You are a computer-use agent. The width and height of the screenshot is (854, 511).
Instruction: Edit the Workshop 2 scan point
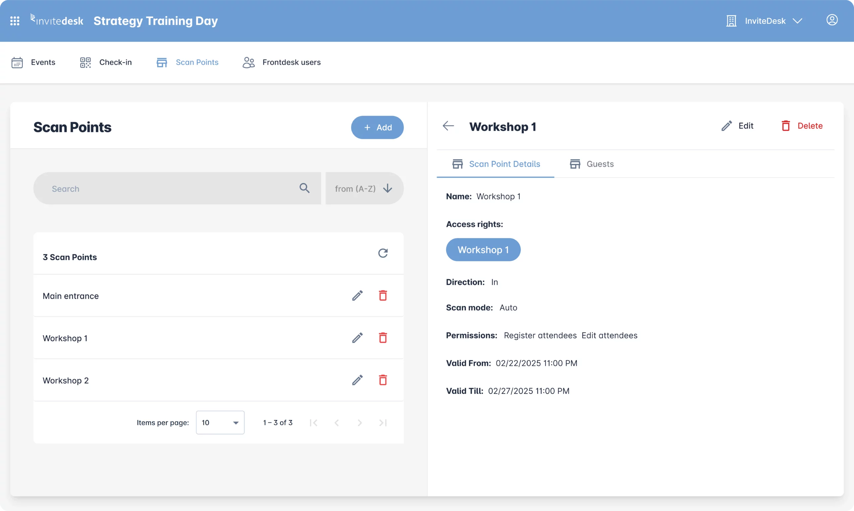pyautogui.click(x=357, y=380)
